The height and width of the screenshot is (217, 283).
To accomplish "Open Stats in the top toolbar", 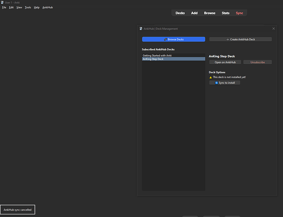I will pyautogui.click(x=226, y=13).
